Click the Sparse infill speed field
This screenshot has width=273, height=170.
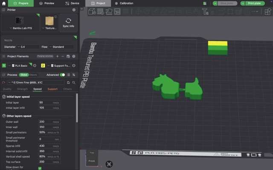click(49, 146)
